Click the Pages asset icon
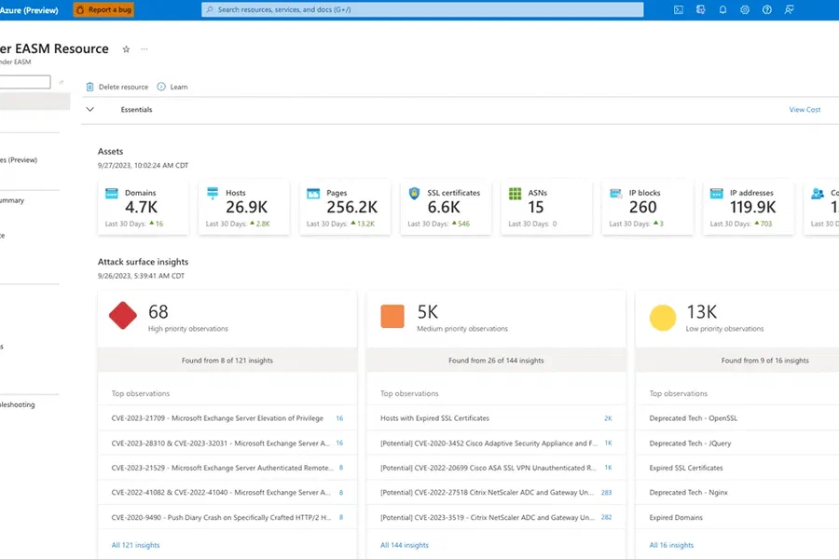Viewport: 839px width, 559px height. pos(313,193)
